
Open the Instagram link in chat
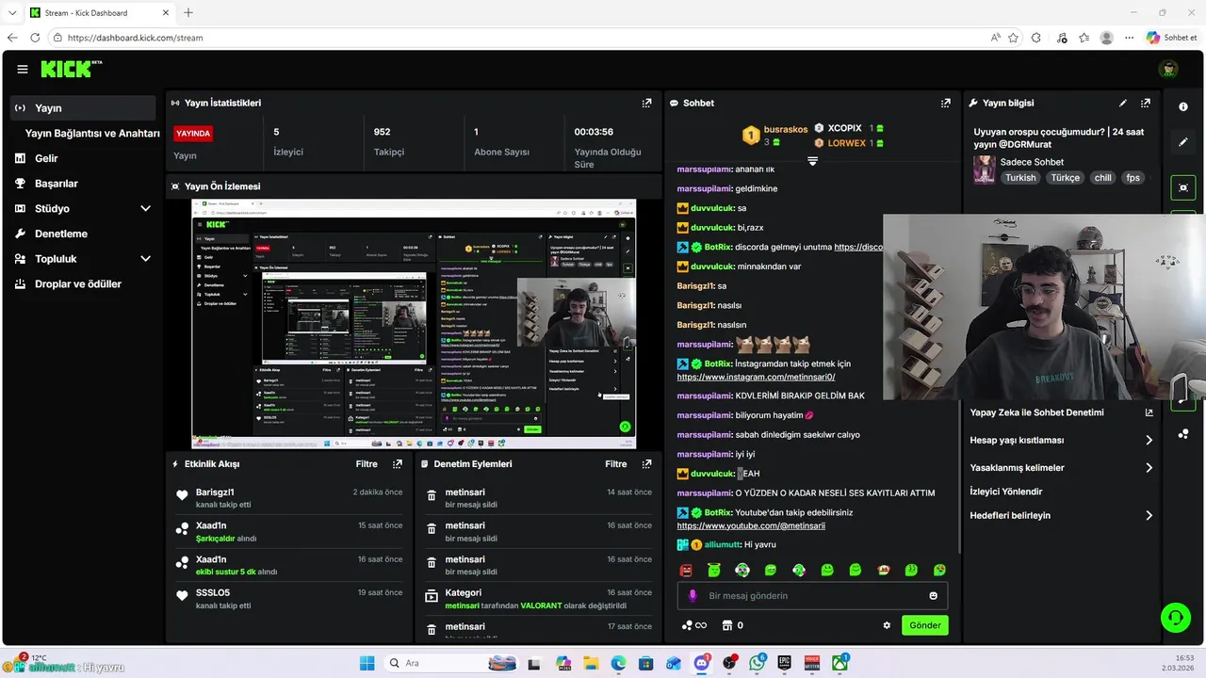click(756, 377)
